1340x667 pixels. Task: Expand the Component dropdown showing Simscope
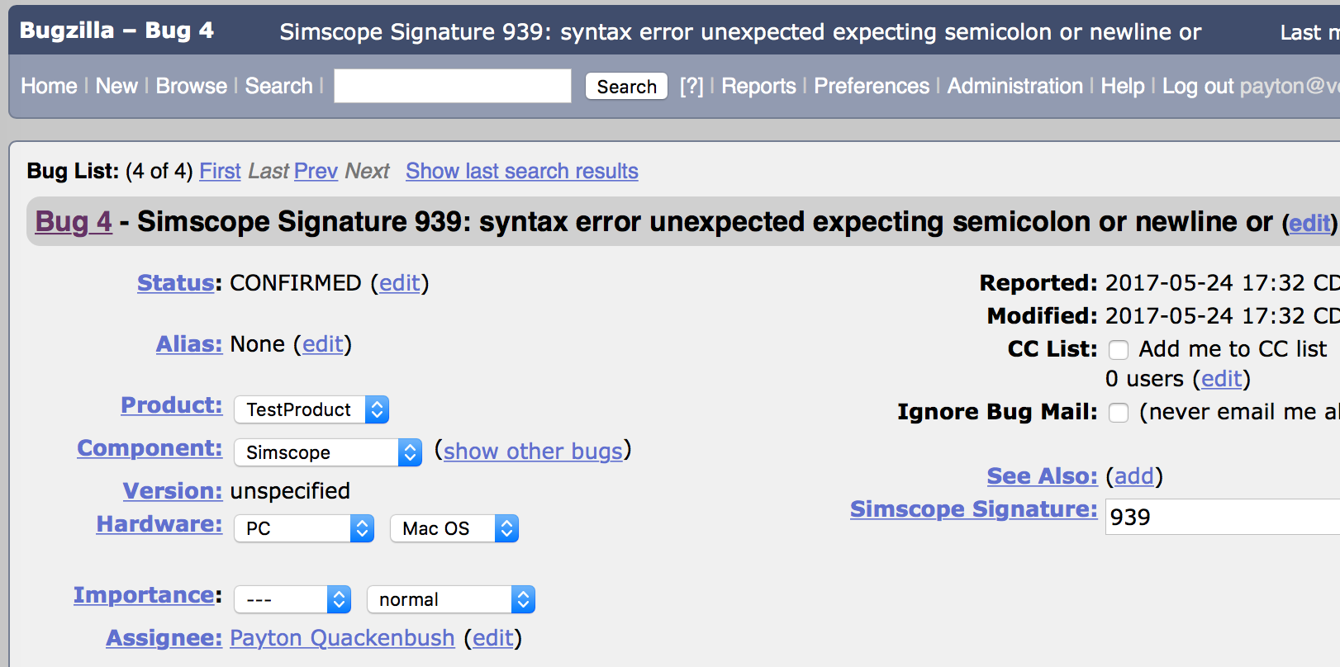328,452
